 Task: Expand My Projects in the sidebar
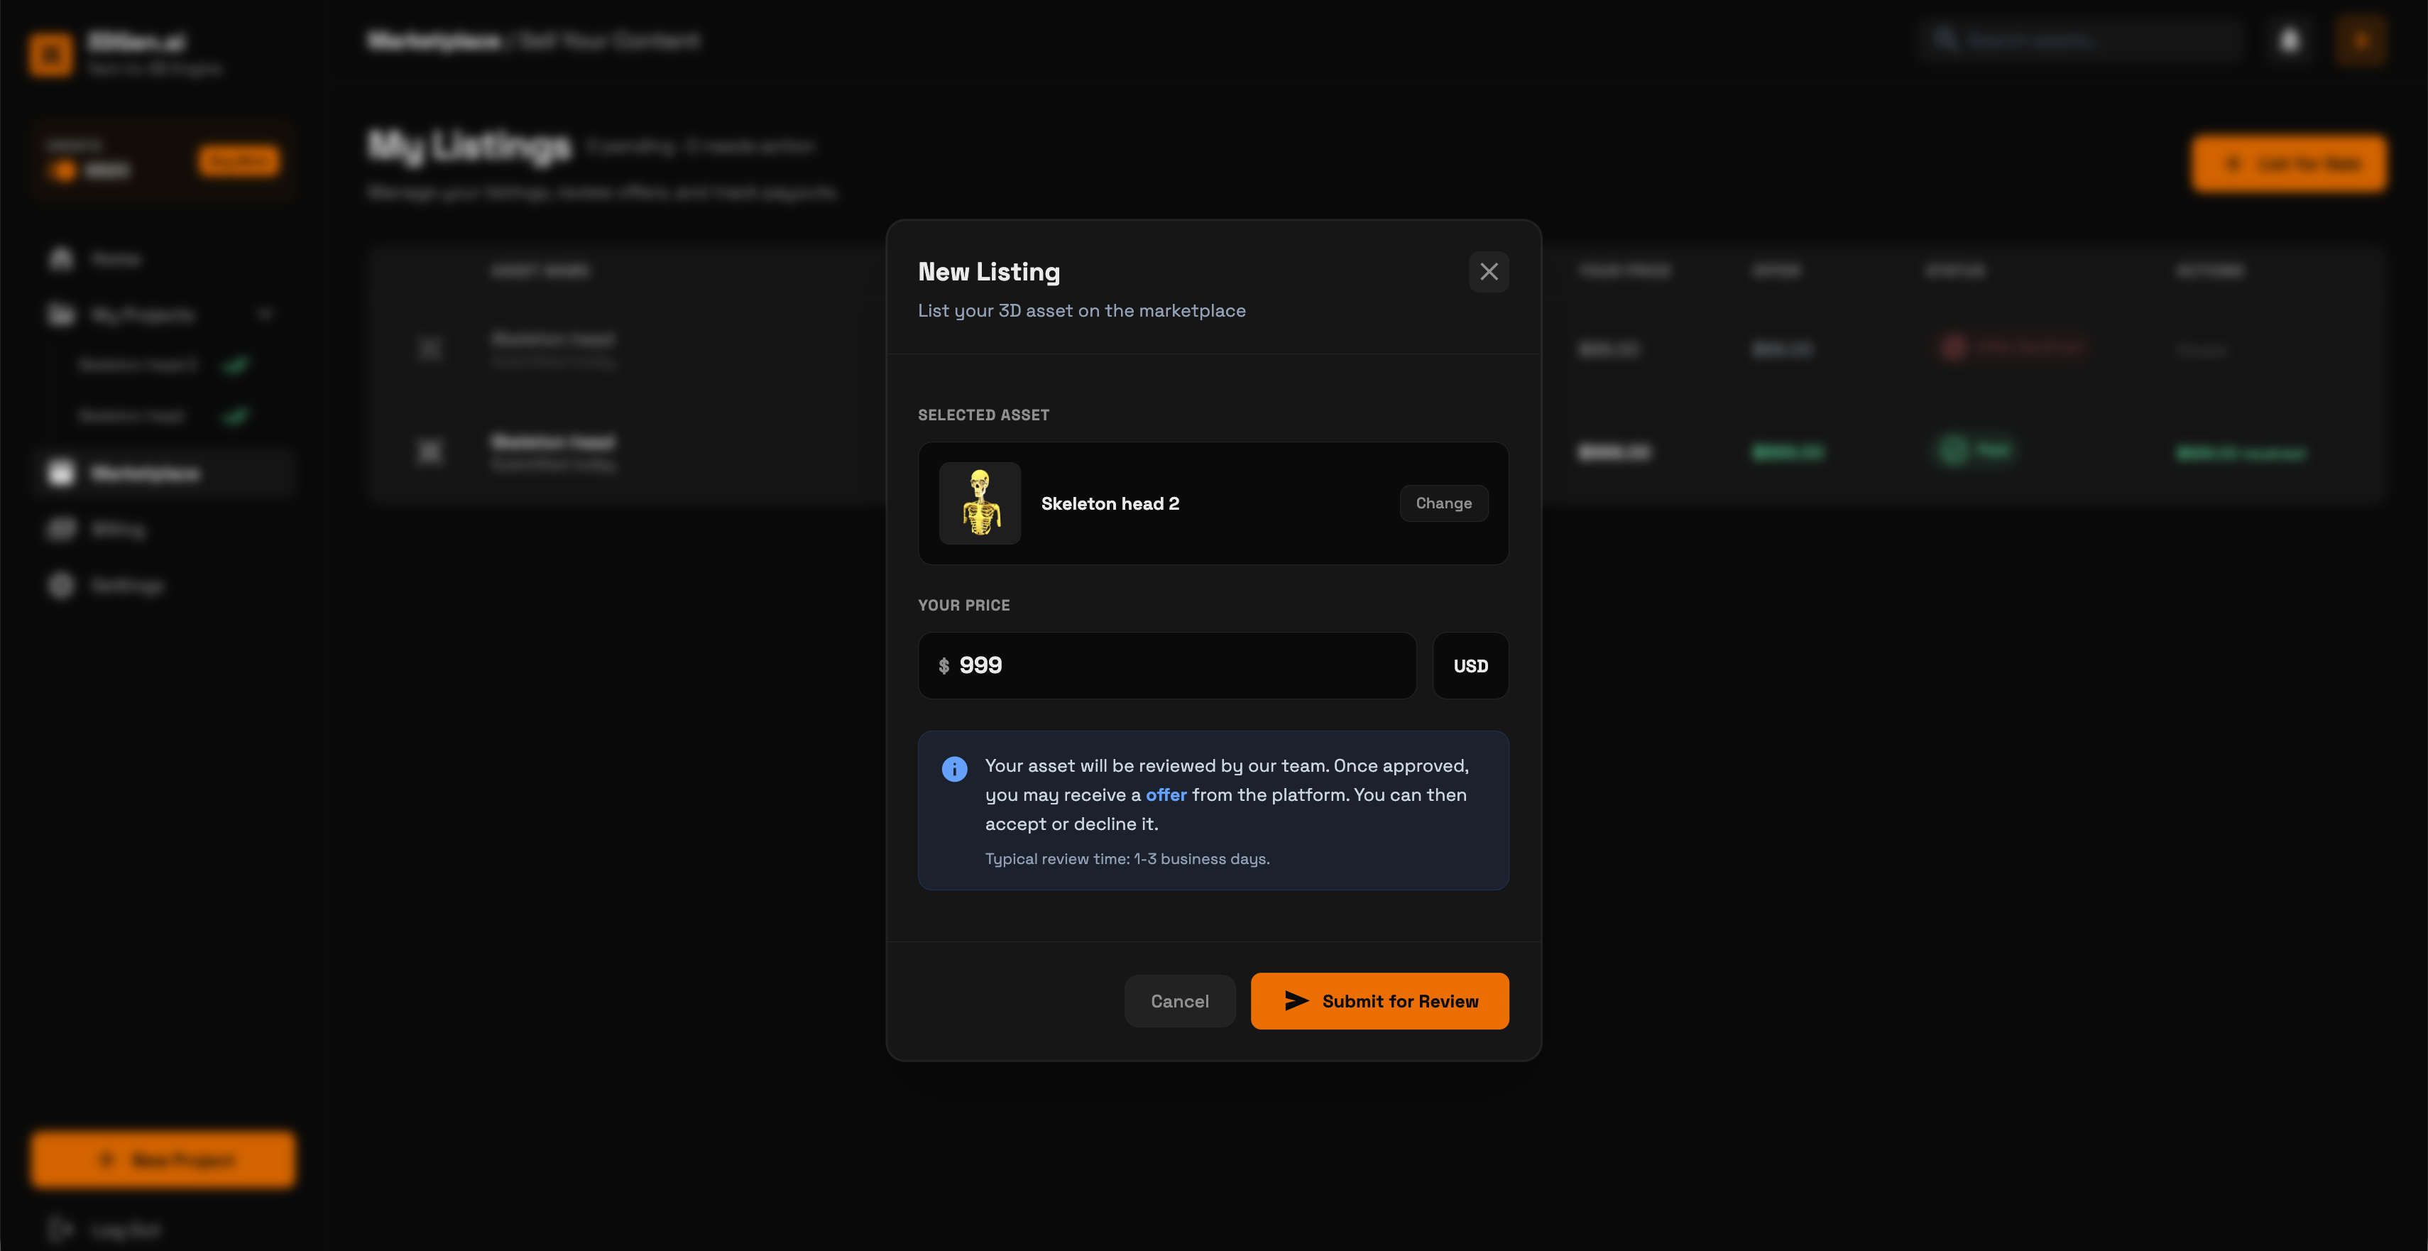tap(165, 314)
